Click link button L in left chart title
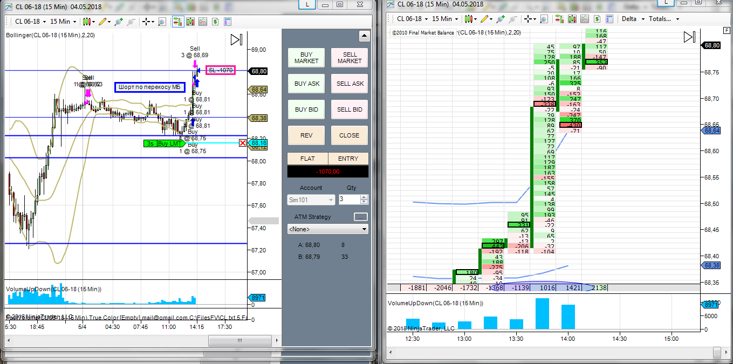This screenshot has height=364, width=733. [x=307, y=4]
